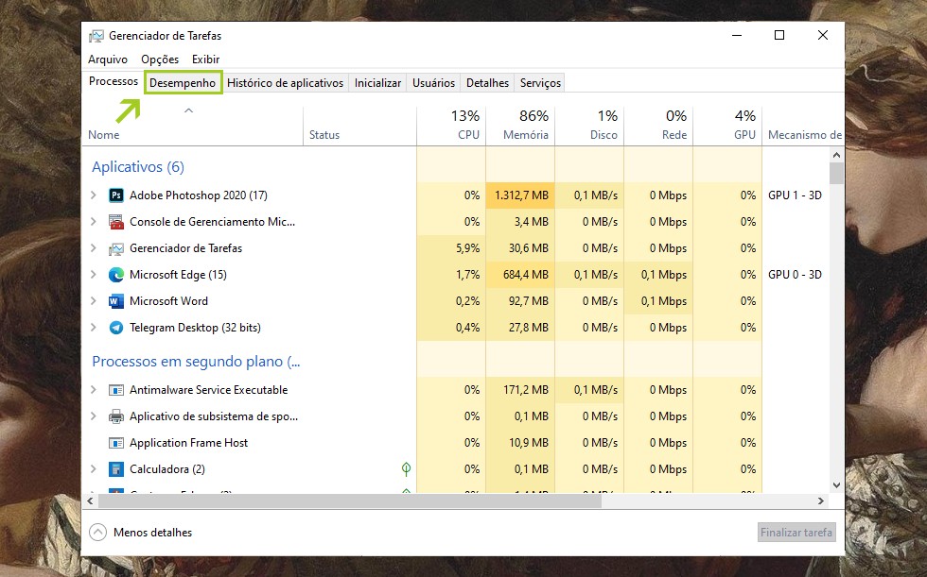Open the Histórico de aplicativos tab

pos(285,83)
